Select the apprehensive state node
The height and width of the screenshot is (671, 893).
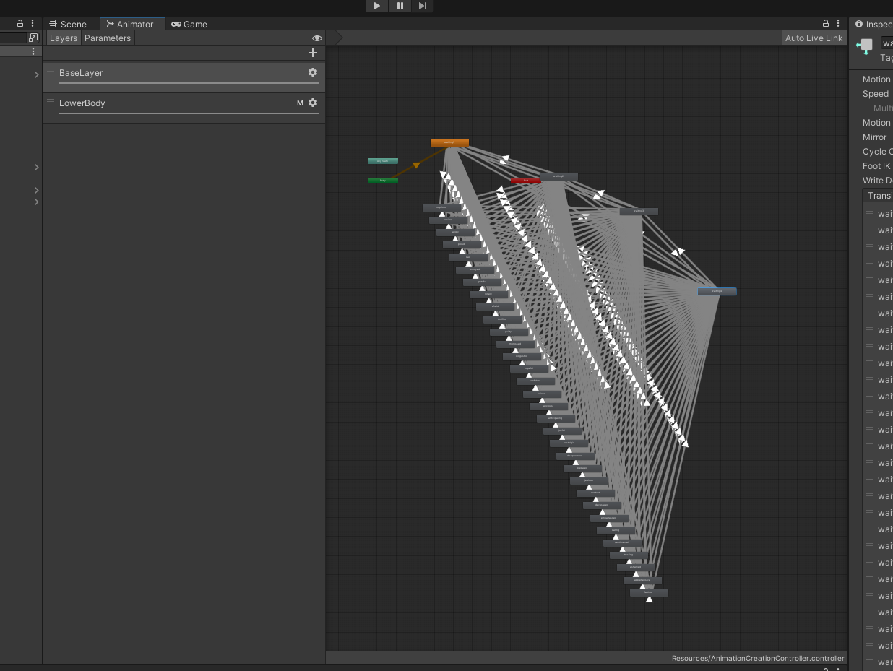(642, 580)
